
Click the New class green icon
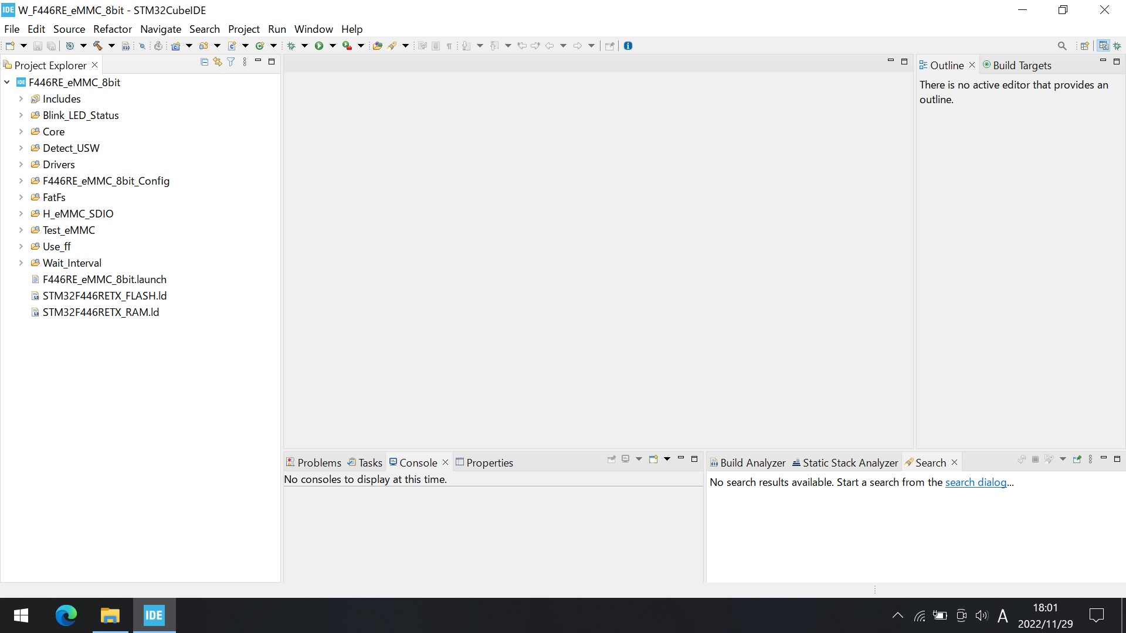click(260, 46)
